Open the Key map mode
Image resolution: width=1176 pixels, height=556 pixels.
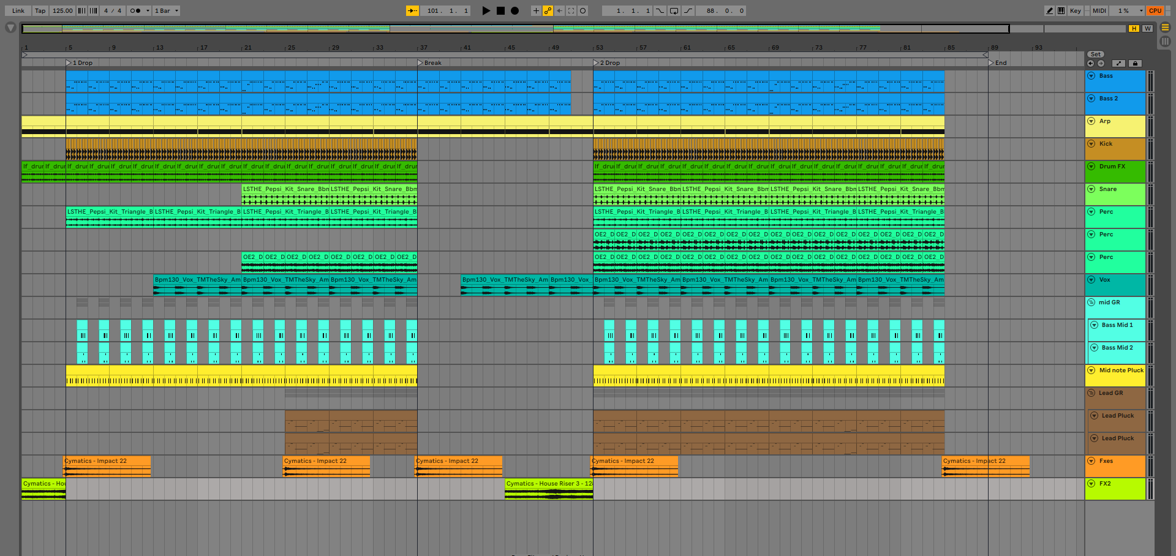[1075, 10]
